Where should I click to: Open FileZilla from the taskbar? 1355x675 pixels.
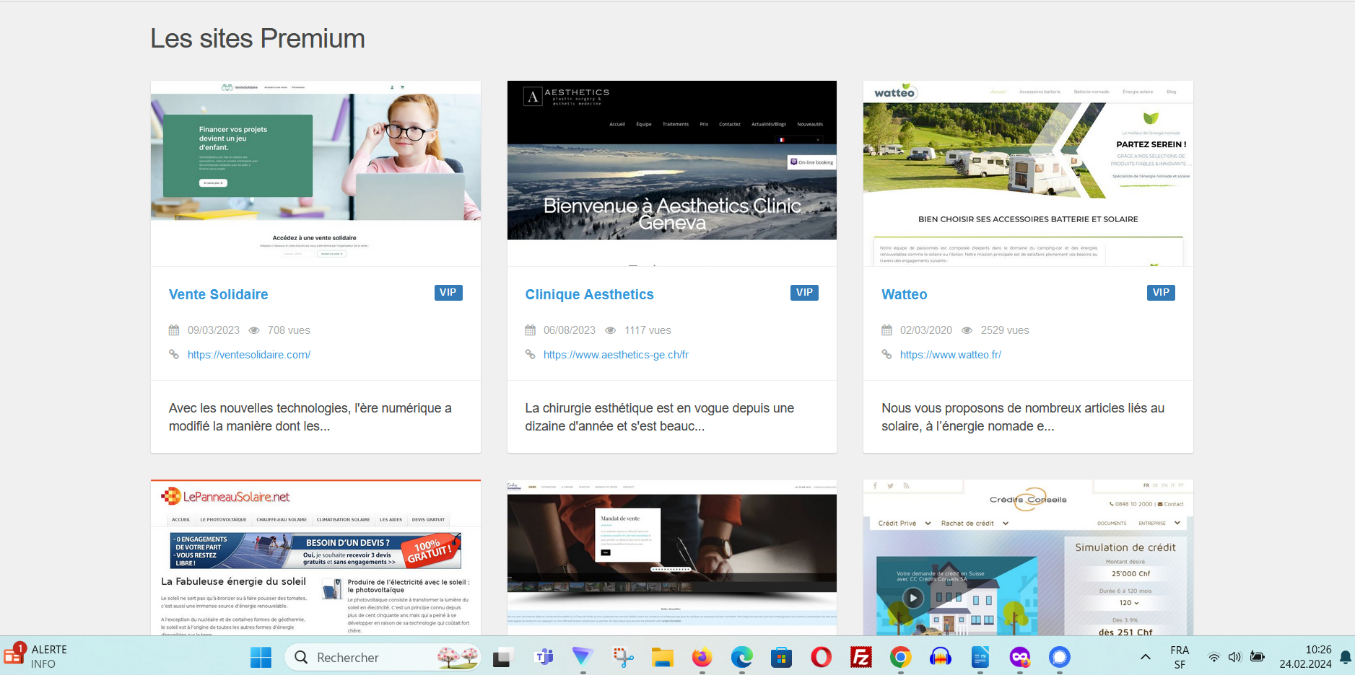pos(861,657)
